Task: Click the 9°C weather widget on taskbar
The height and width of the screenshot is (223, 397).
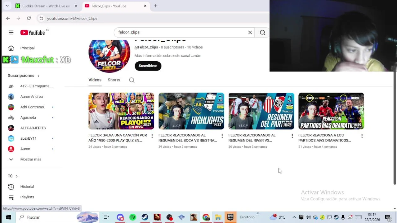Action: coord(278,217)
